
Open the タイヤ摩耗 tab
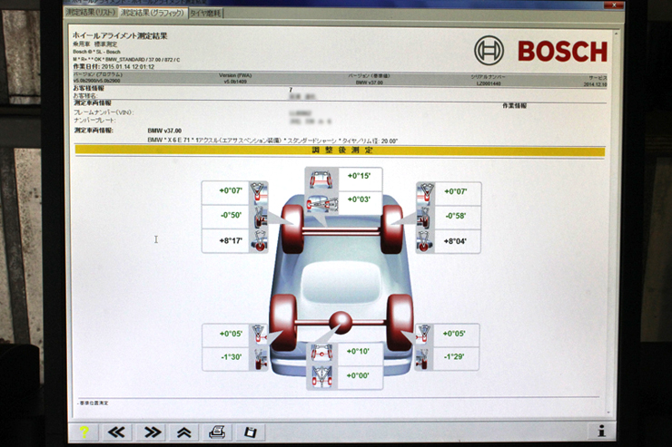tap(206, 14)
